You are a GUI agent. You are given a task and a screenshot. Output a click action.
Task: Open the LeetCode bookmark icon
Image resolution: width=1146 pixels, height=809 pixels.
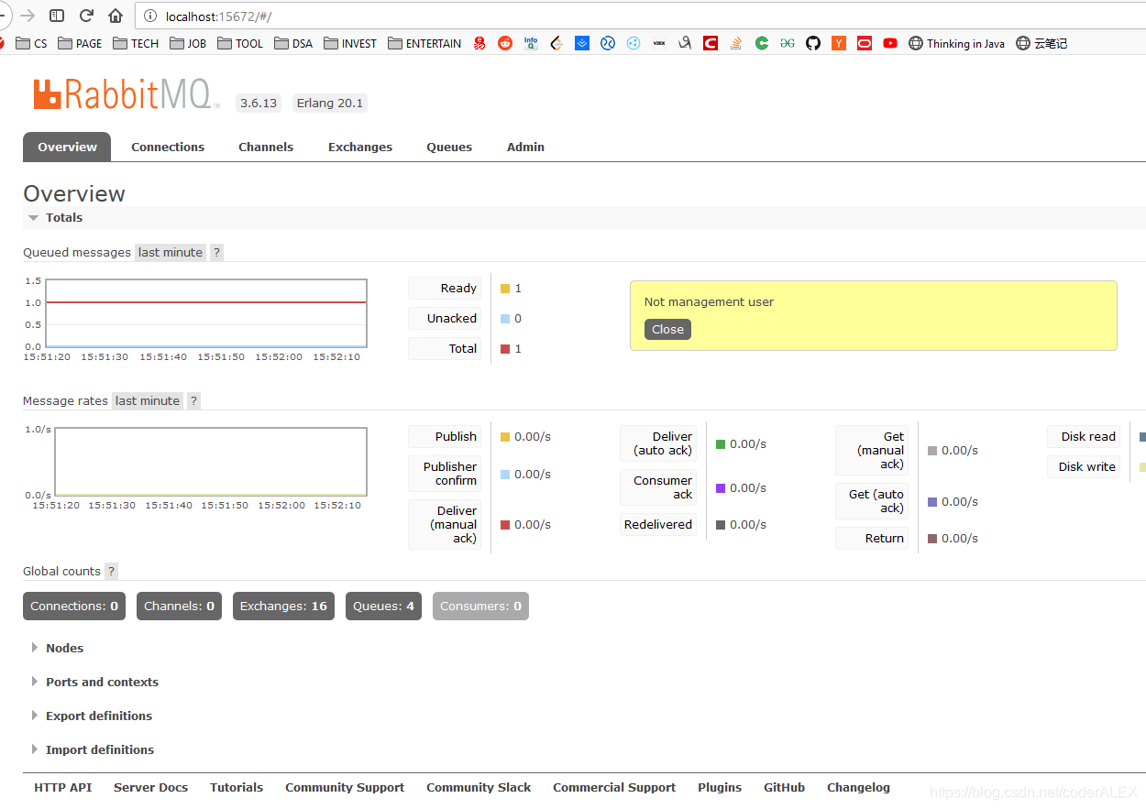pos(556,43)
